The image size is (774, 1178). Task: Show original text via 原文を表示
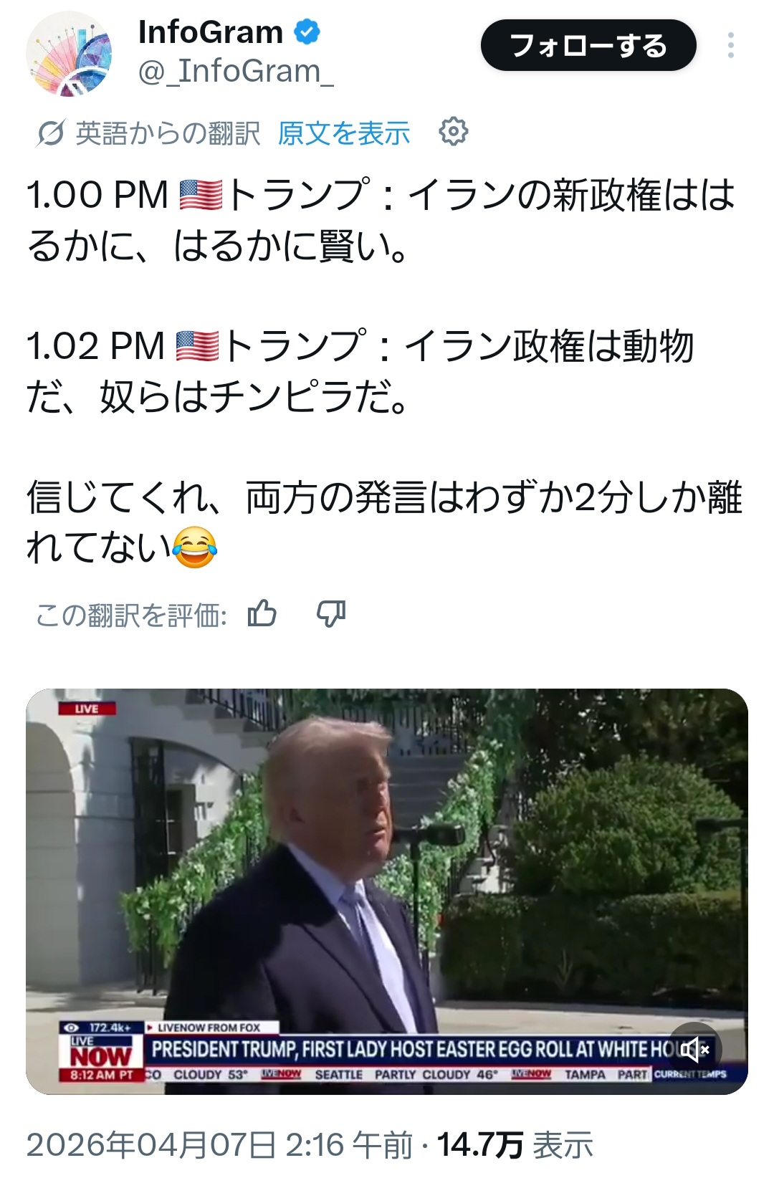pos(344,133)
